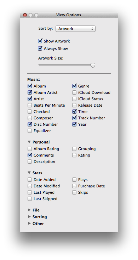The width and height of the screenshot is (138, 260).
Task: Check the Last Skipped option
Action: click(30, 199)
